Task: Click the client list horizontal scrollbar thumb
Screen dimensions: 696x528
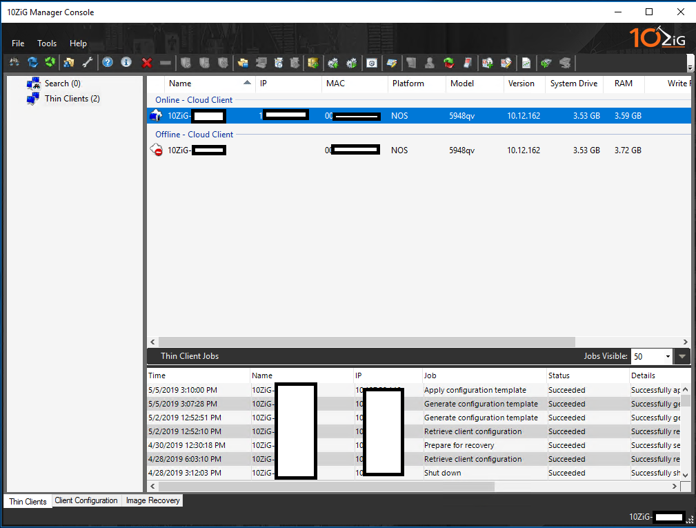Action: pyautogui.click(x=367, y=342)
